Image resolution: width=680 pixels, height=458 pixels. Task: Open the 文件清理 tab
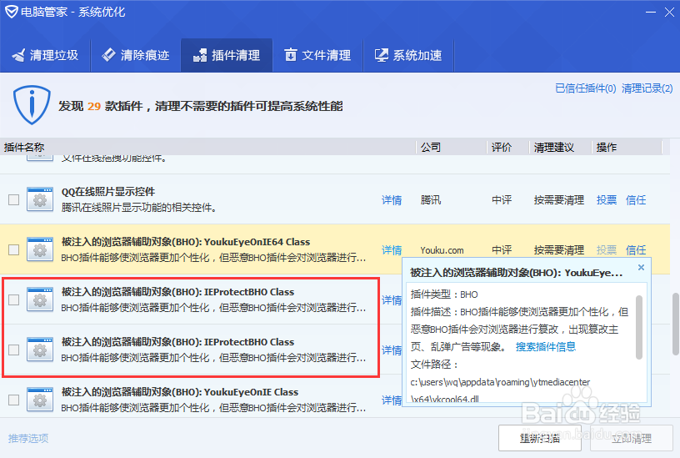(317, 55)
